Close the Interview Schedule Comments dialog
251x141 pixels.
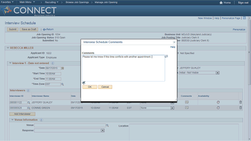coord(174,42)
